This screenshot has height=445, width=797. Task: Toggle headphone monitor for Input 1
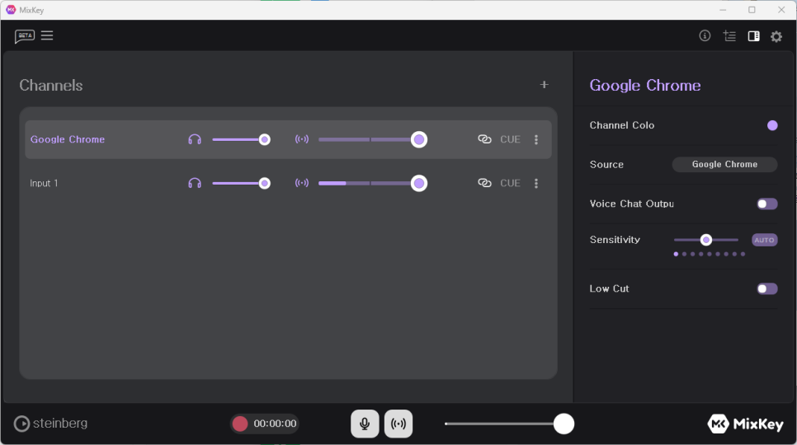195,183
